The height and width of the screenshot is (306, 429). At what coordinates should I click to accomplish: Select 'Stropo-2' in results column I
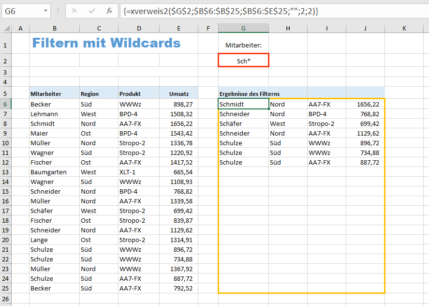326,124
